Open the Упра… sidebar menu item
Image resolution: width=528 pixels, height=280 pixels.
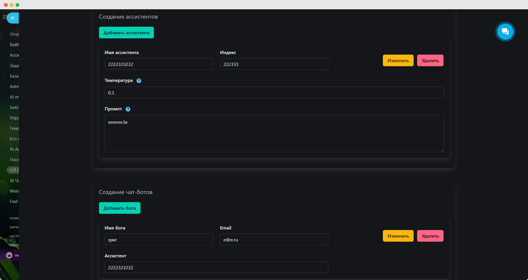click(14, 118)
